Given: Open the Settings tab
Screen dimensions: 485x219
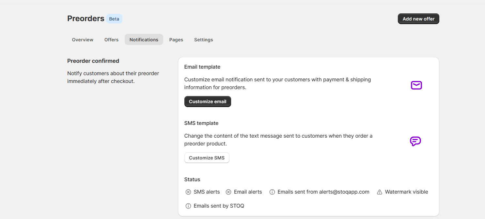Looking at the screenshot, I should coord(203,40).
